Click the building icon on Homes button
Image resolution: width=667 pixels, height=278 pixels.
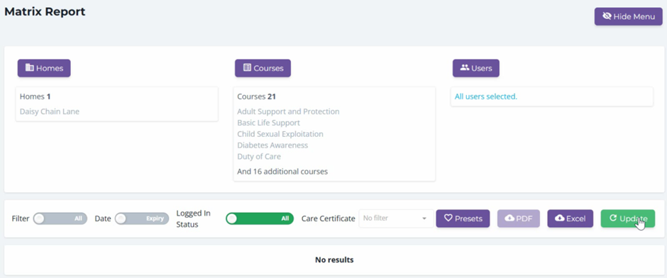[x=29, y=67]
